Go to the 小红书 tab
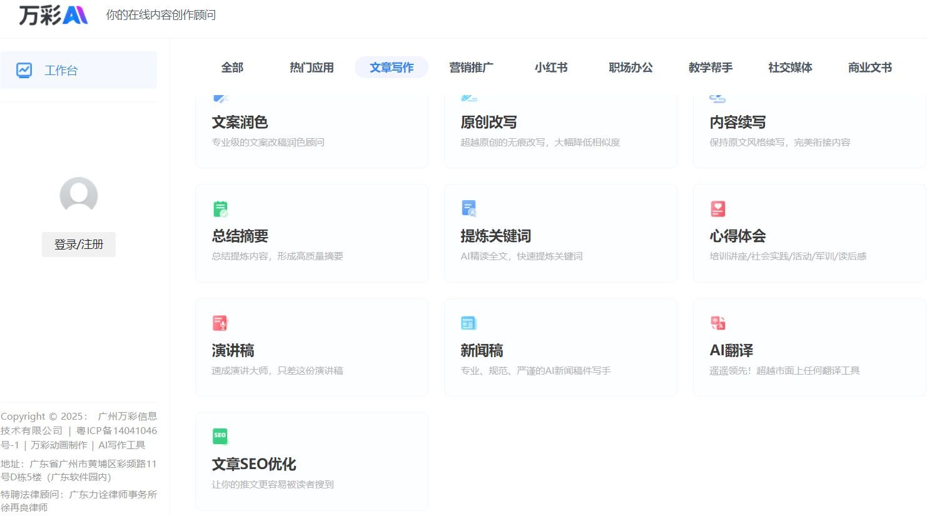The image size is (927, 516). (551, 68)
